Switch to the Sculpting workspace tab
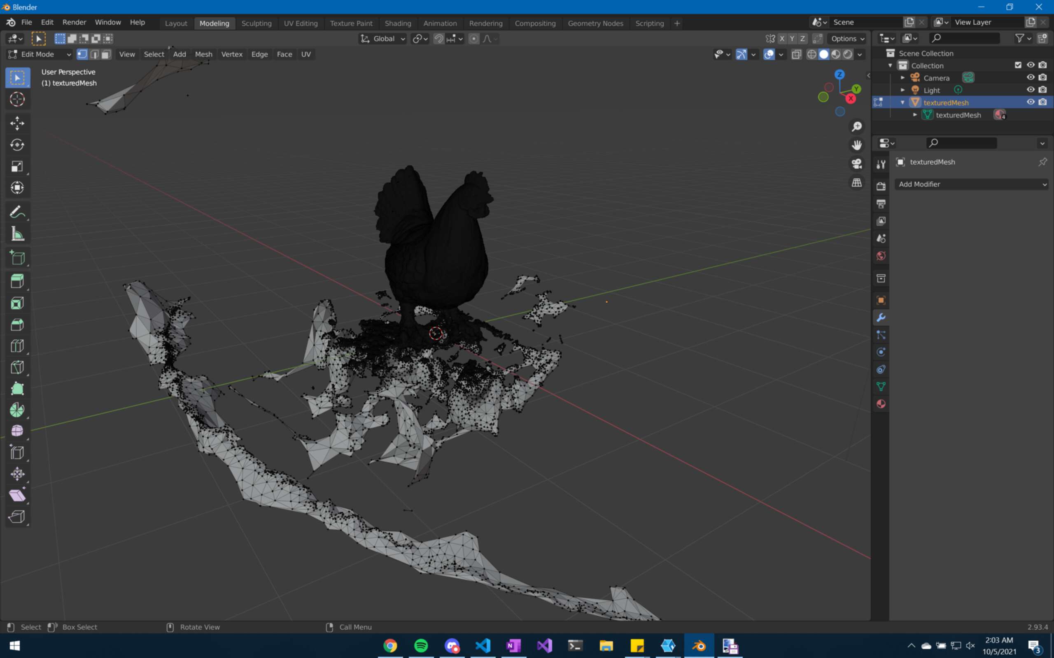The image size is (1054, 658). click(257, 23)
